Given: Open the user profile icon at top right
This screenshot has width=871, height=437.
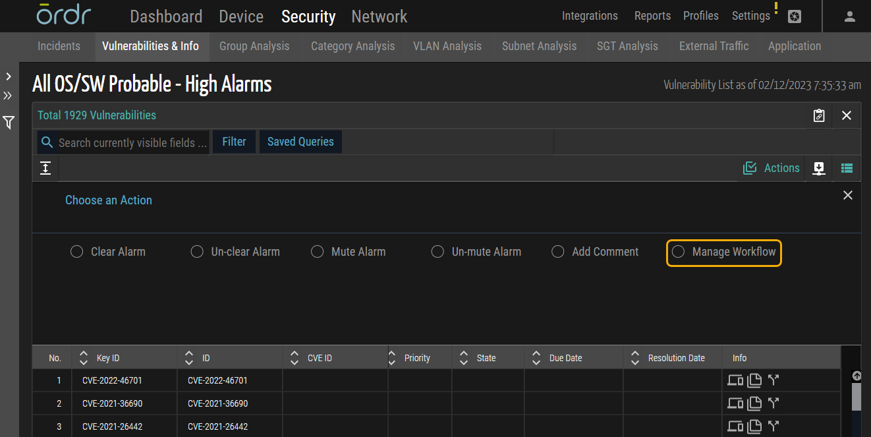Looking at the screenshot, I should pyautogui.click(x=850, y=16).
